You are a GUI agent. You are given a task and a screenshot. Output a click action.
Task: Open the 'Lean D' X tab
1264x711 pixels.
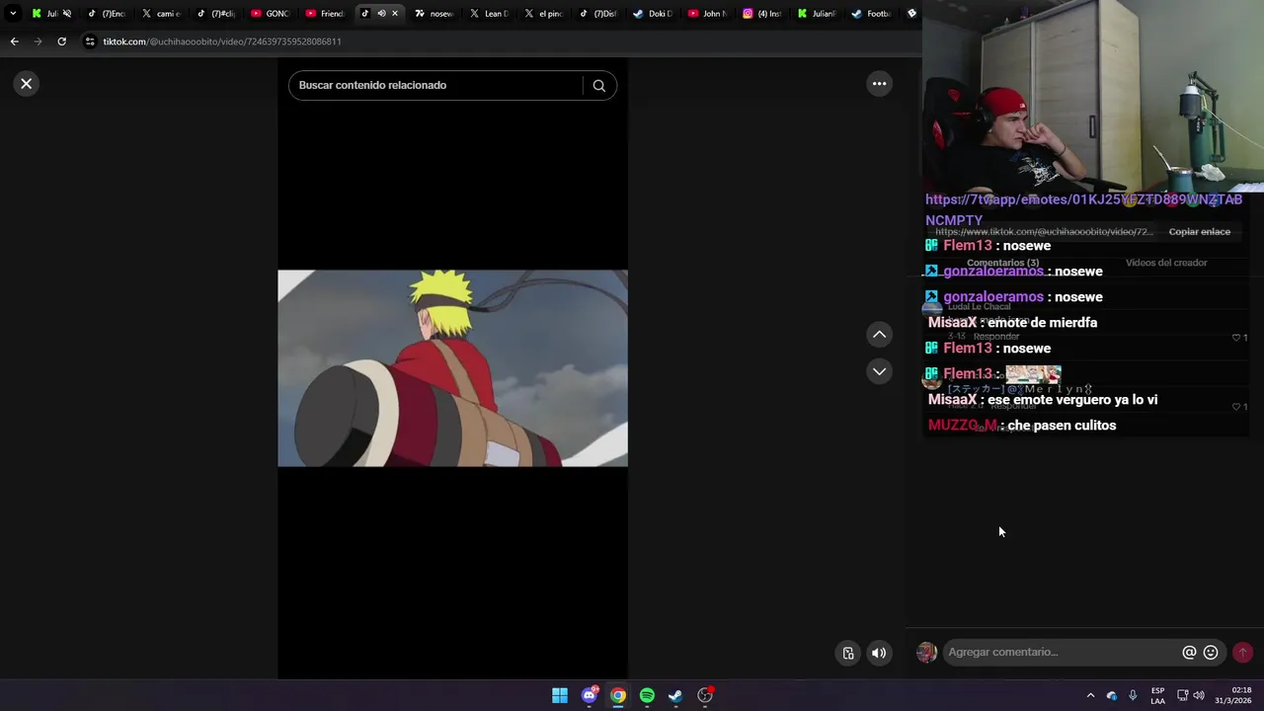pyautogui.click(x=489, y=14)
